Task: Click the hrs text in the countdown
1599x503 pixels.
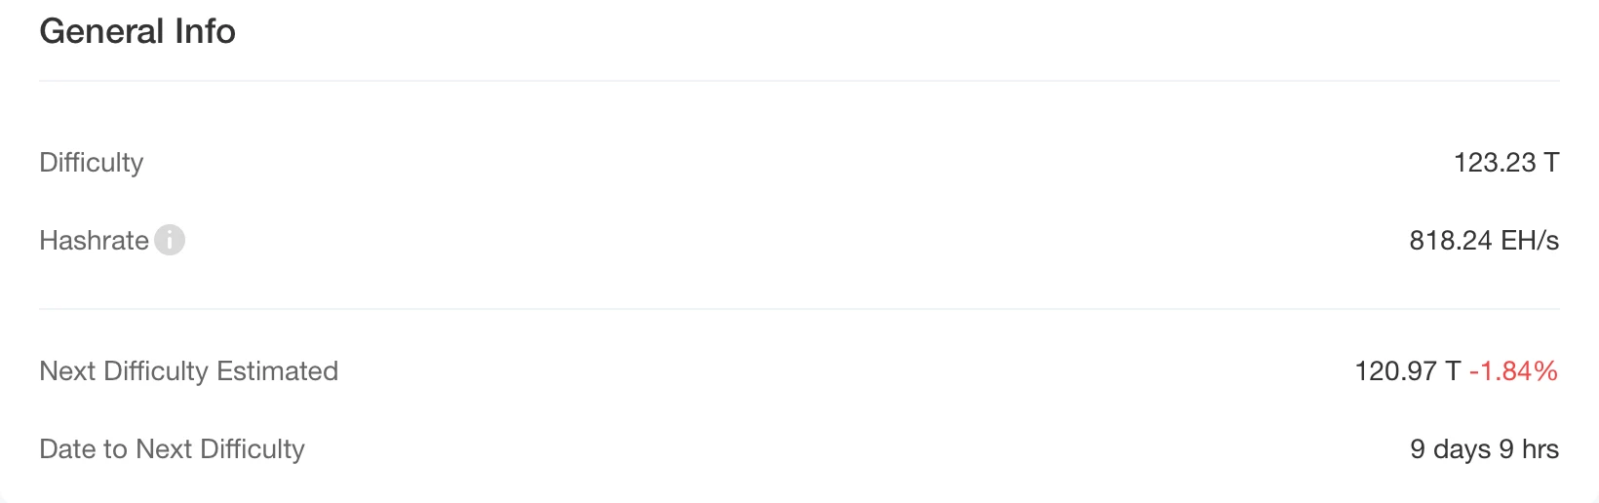Action: tap(1540, 448)
